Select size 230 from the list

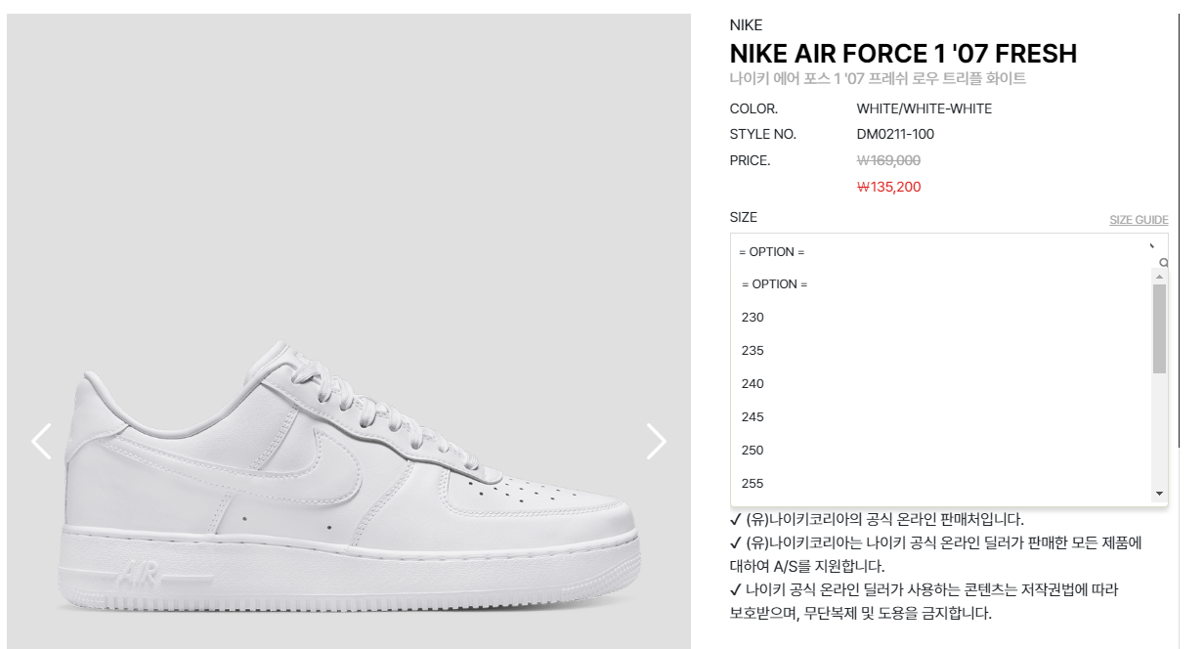(x=753, y=318)
